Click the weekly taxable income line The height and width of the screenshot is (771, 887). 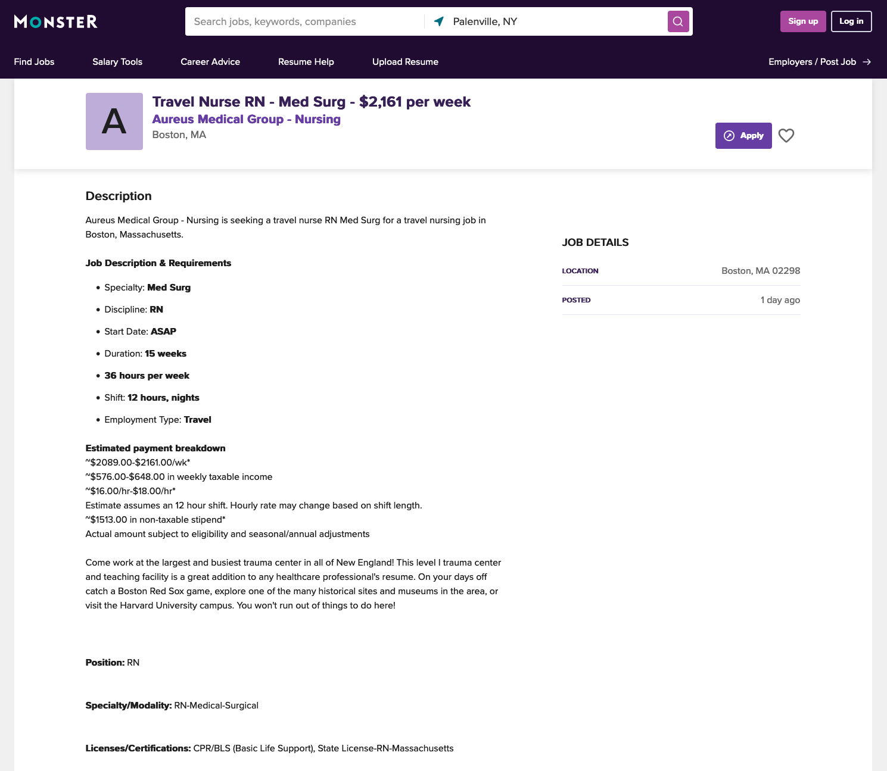pos(179,477)
